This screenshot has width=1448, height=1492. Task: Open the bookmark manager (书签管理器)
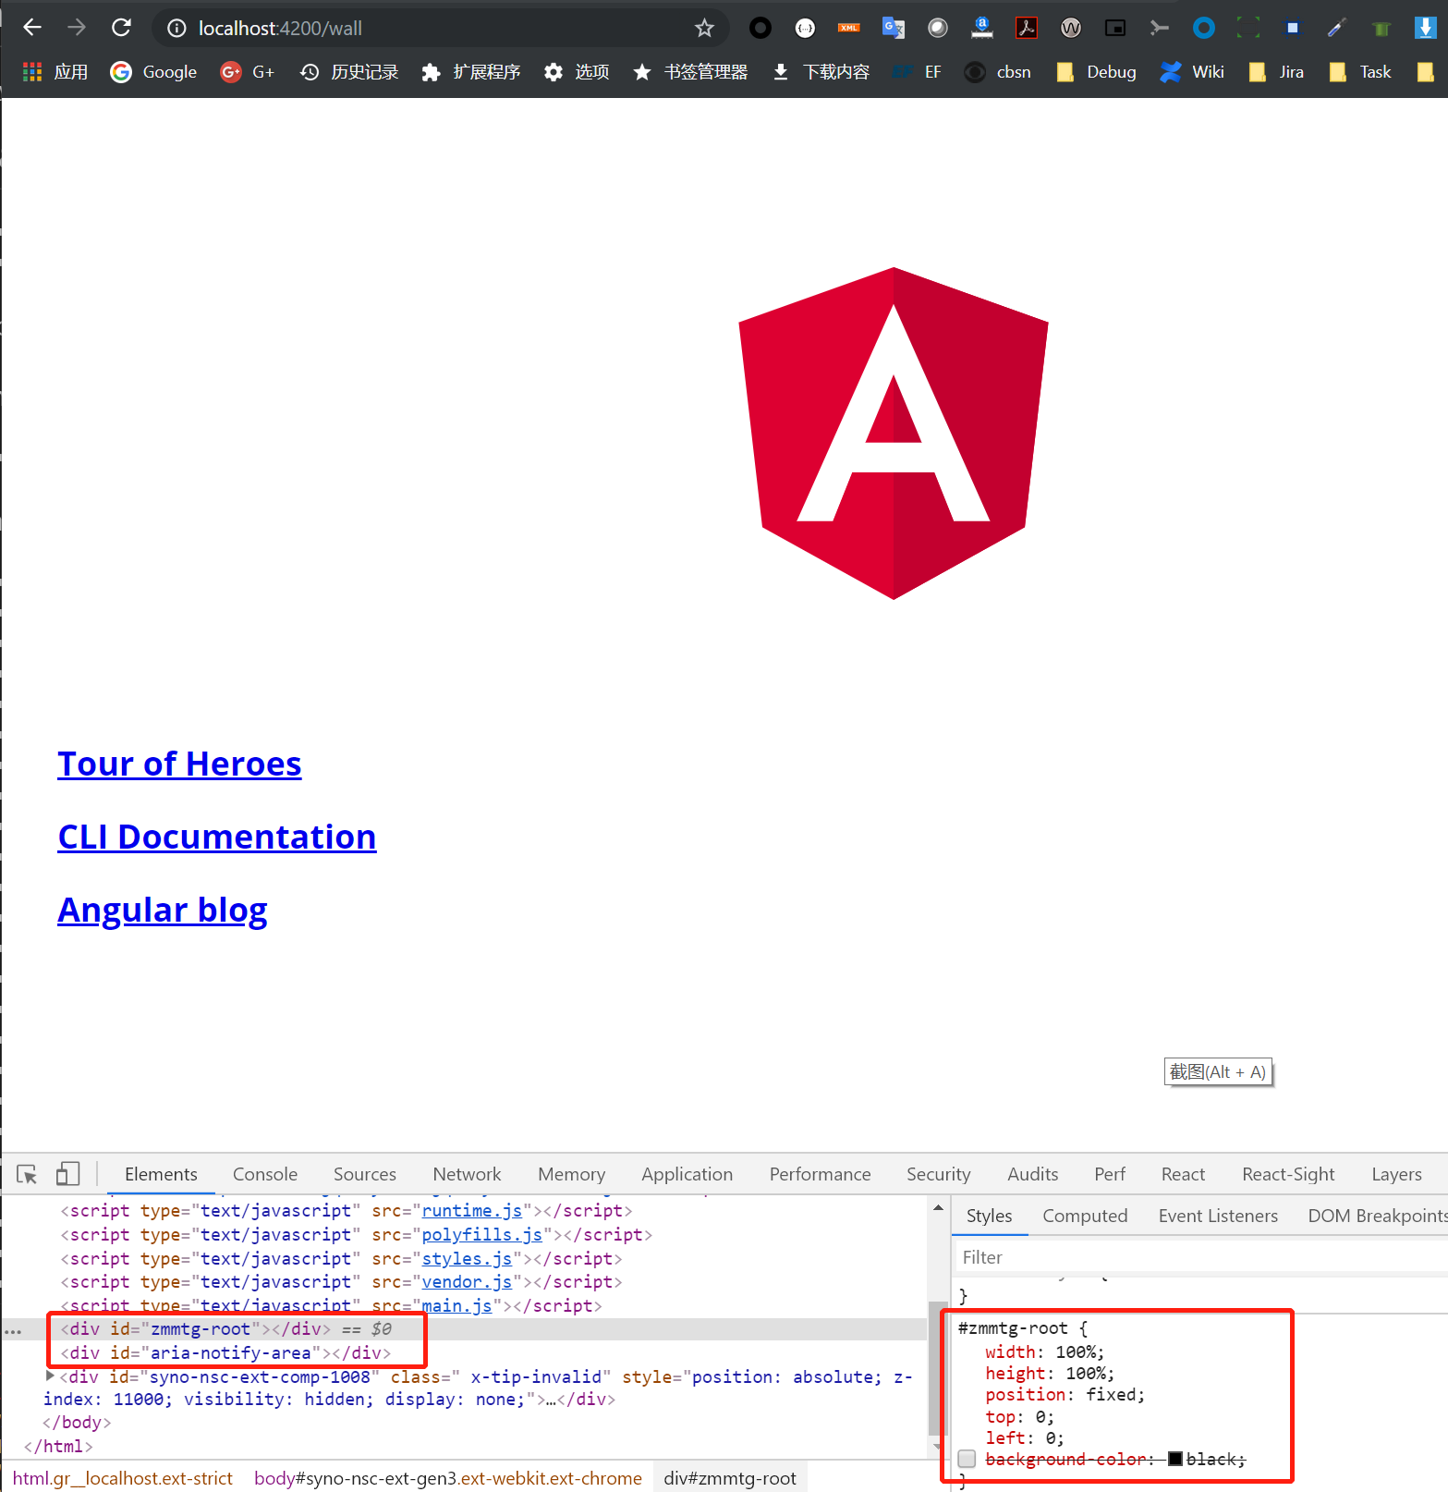(690, 72)
